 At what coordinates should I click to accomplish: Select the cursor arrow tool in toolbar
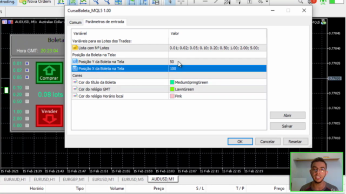point(170,2)
